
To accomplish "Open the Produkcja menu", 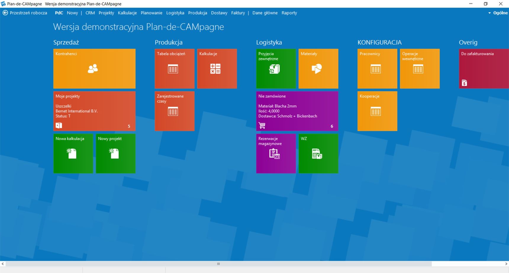I will click(x=198, y=13).
